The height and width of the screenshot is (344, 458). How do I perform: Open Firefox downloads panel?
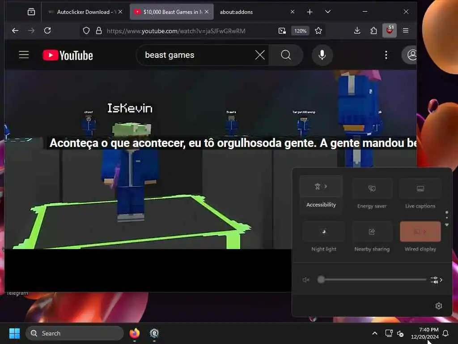pos(357,30)
